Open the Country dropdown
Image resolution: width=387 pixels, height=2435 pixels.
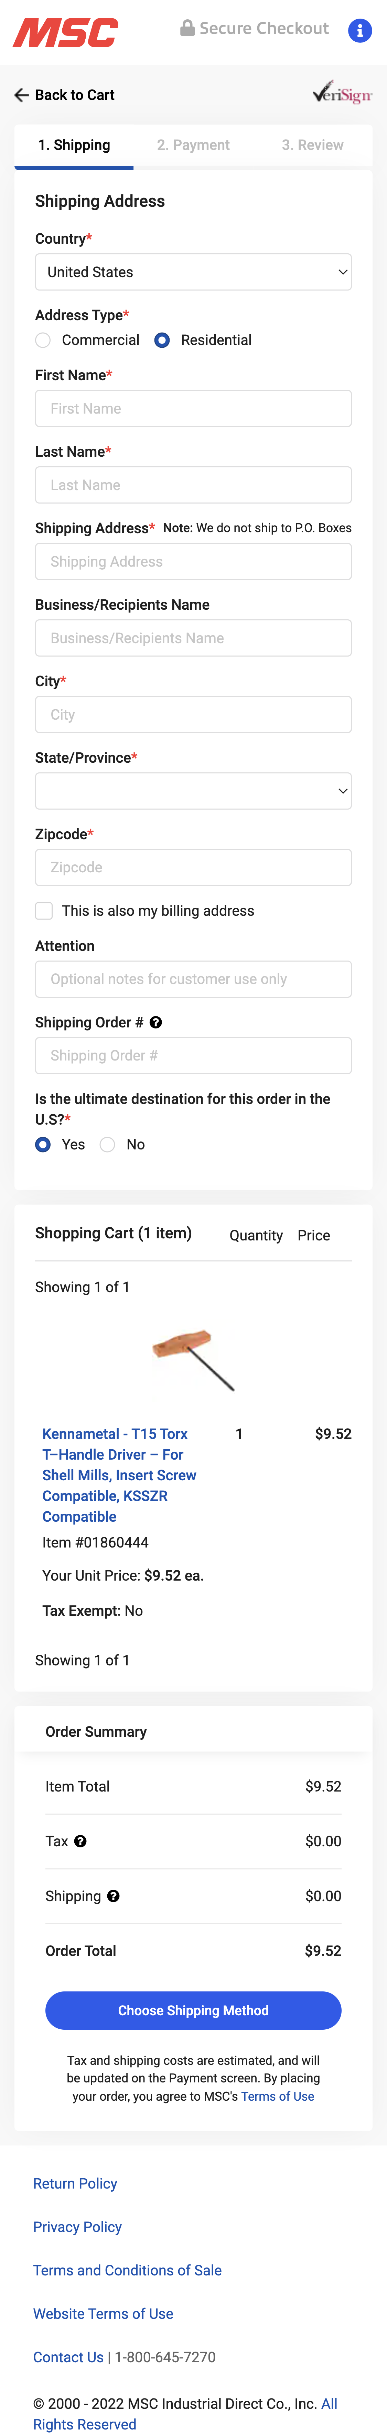click(193, 271)
